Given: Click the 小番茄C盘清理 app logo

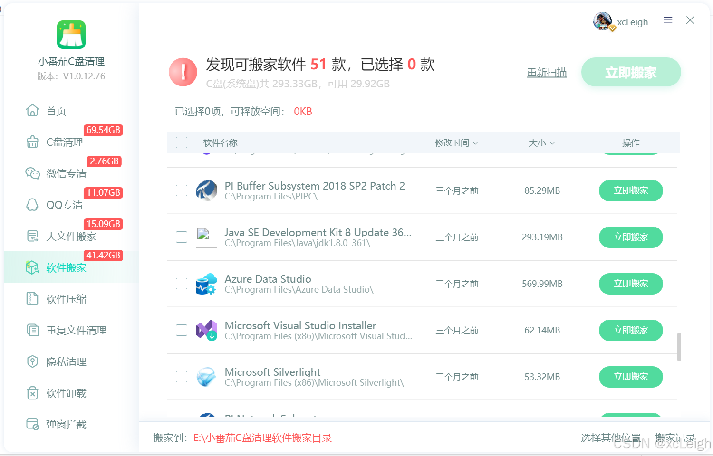Looking at the screenshot, I should [71, 35].
